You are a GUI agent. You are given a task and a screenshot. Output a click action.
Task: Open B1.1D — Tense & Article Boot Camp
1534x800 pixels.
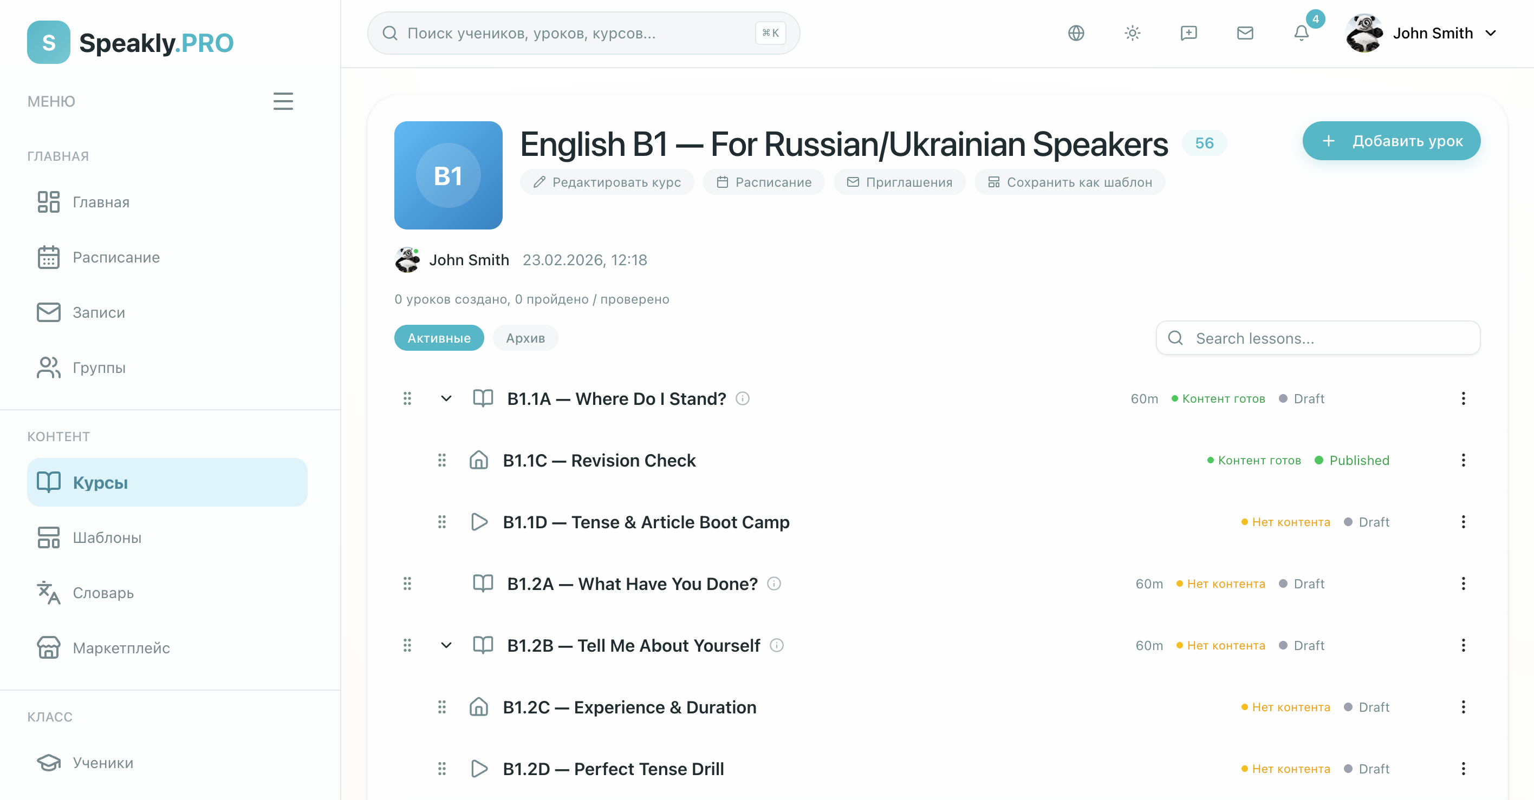[646, 522]
